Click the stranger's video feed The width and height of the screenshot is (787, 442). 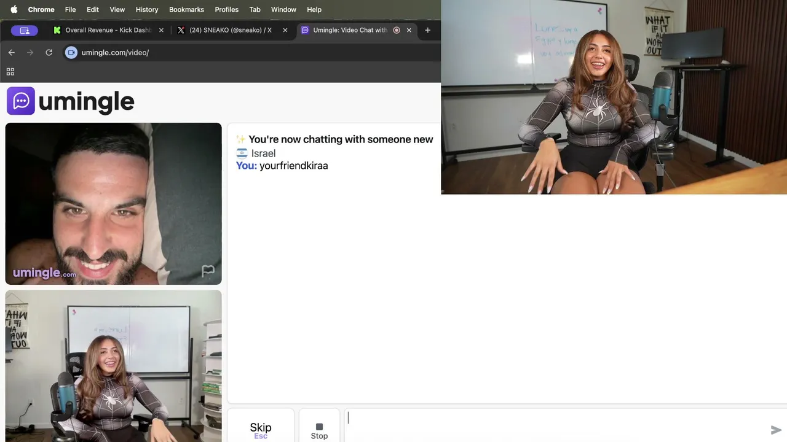click(113, 204)
